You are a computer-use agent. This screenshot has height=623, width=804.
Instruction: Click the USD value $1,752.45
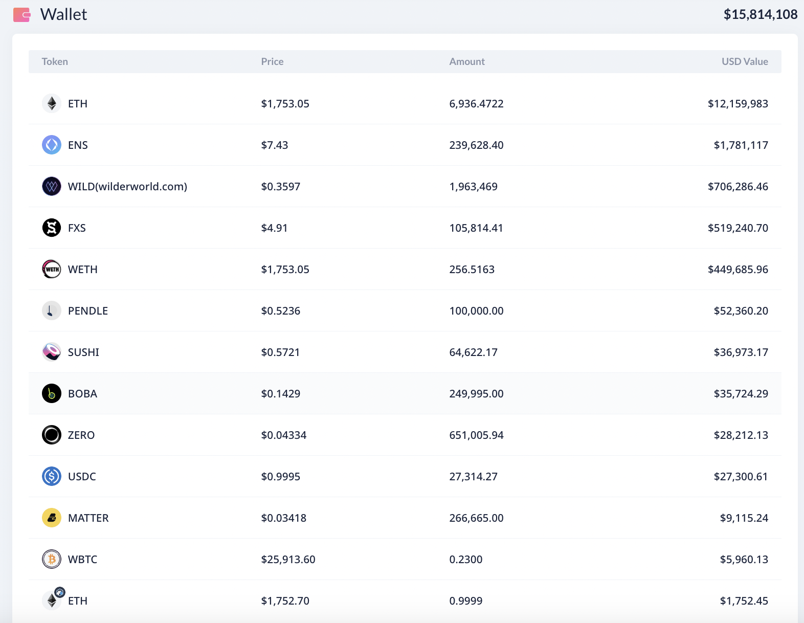(x=744, y=601)
